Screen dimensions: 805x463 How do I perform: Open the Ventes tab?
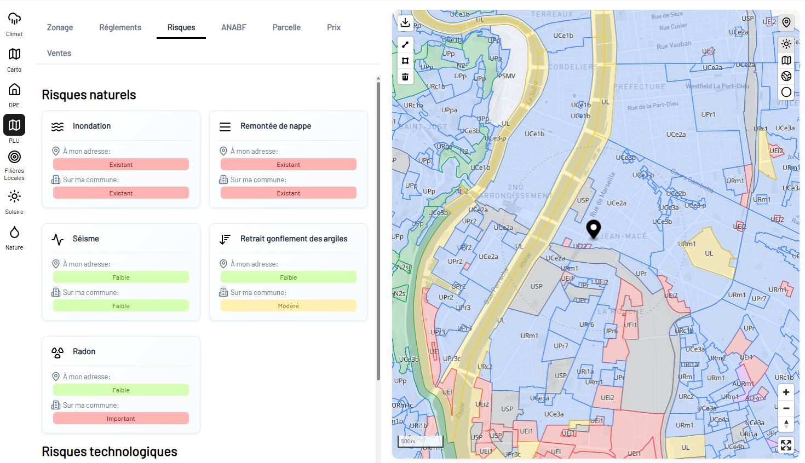pyautogui.click(x=59, y=53)
